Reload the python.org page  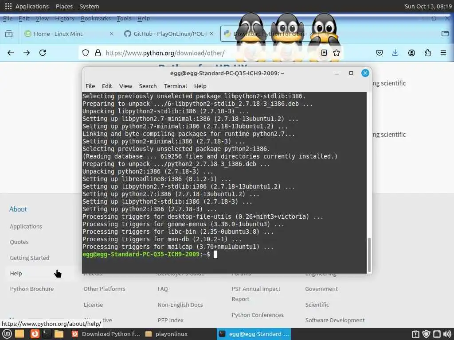point(43,53)
